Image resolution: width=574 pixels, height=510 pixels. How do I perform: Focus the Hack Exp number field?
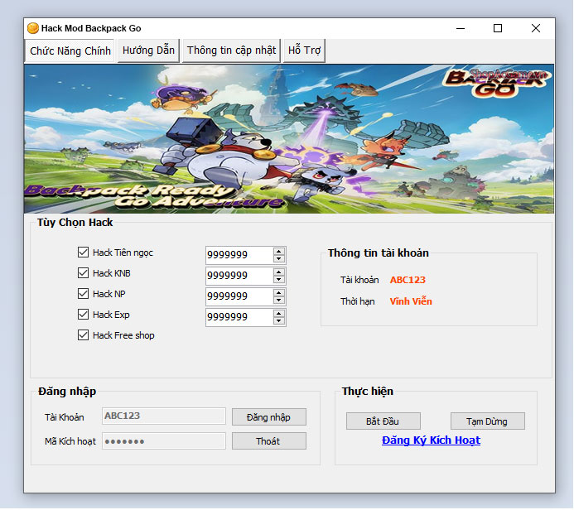(x=239, y=317)
